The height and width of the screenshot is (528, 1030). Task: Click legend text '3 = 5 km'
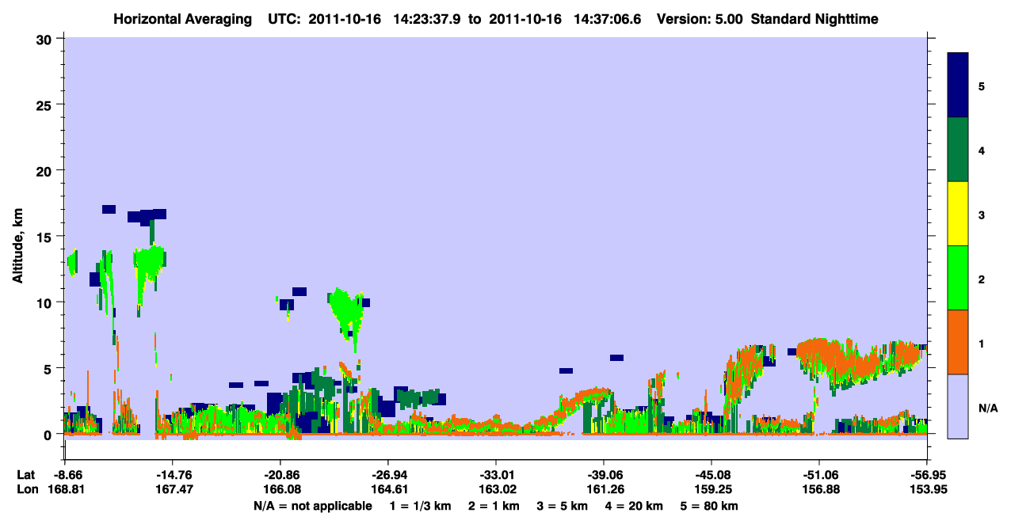coord(563,506)
